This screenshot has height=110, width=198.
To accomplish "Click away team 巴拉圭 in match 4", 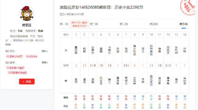I will (x=101, y=81).
